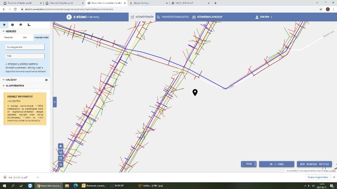Viewport: 337px width, 189px height.
Task: Click the parcel number input field
Action: tap(25, 56)
